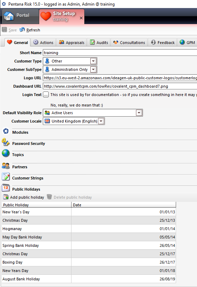The image size is (197, 287).
Task: Click the Pentana Risk star icon in title bar
Action: click(3, 4)
